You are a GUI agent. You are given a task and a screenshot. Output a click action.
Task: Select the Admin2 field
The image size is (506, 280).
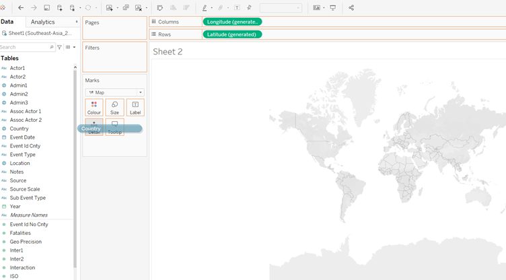click(19, 94)
